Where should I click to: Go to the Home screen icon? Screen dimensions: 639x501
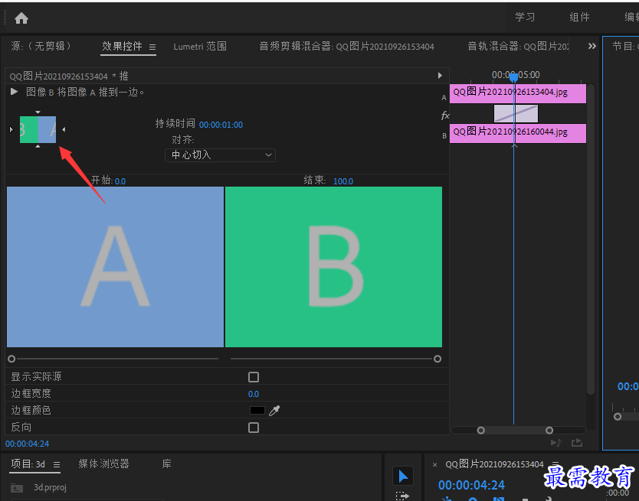tap(21, 18)
